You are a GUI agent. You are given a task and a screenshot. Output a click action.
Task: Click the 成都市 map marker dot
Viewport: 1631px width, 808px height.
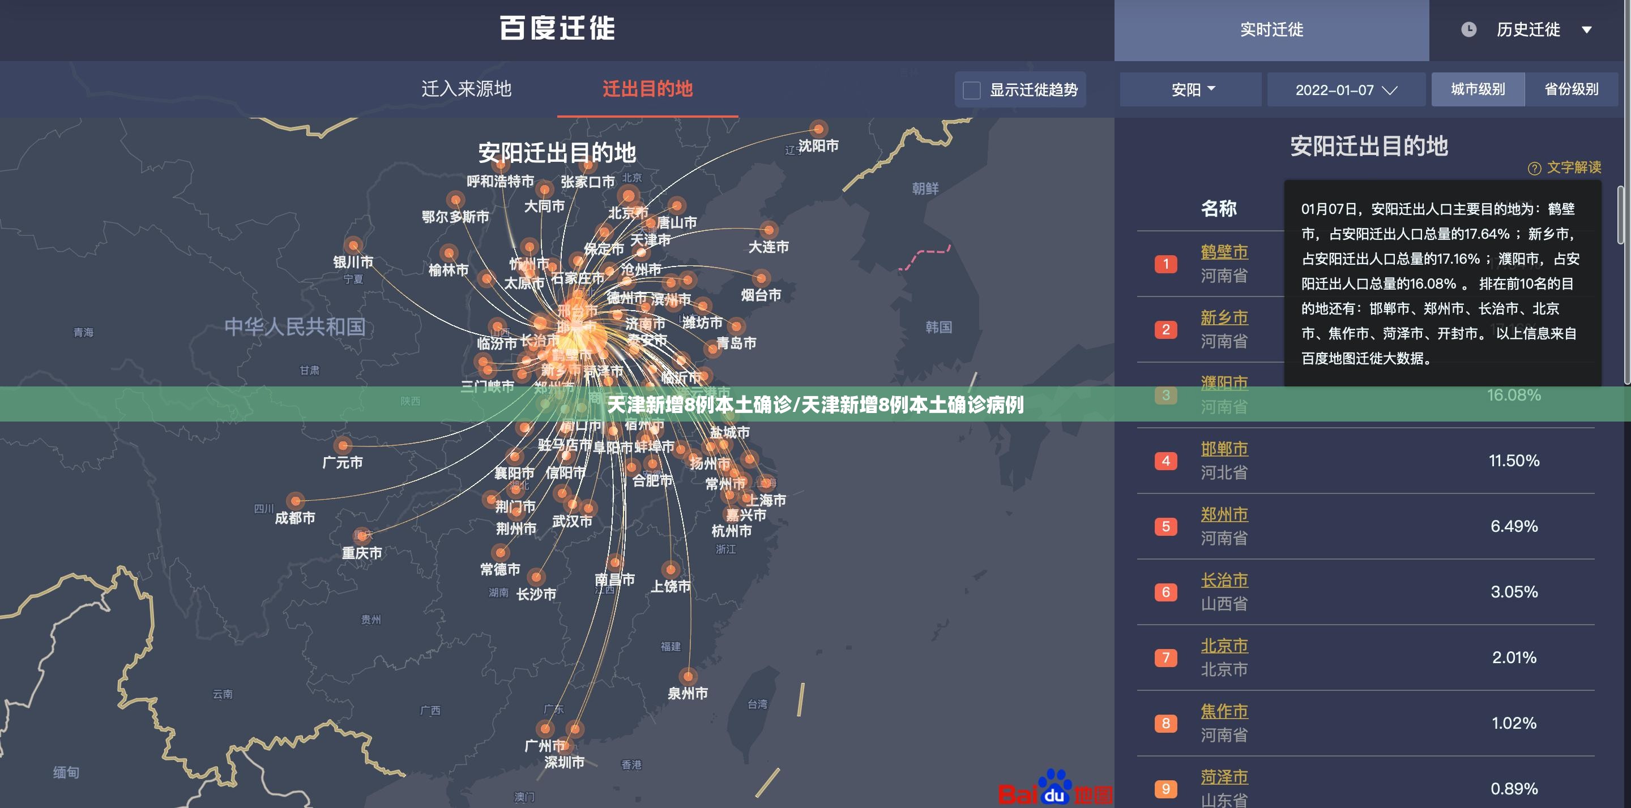click(x=296, y=501)
